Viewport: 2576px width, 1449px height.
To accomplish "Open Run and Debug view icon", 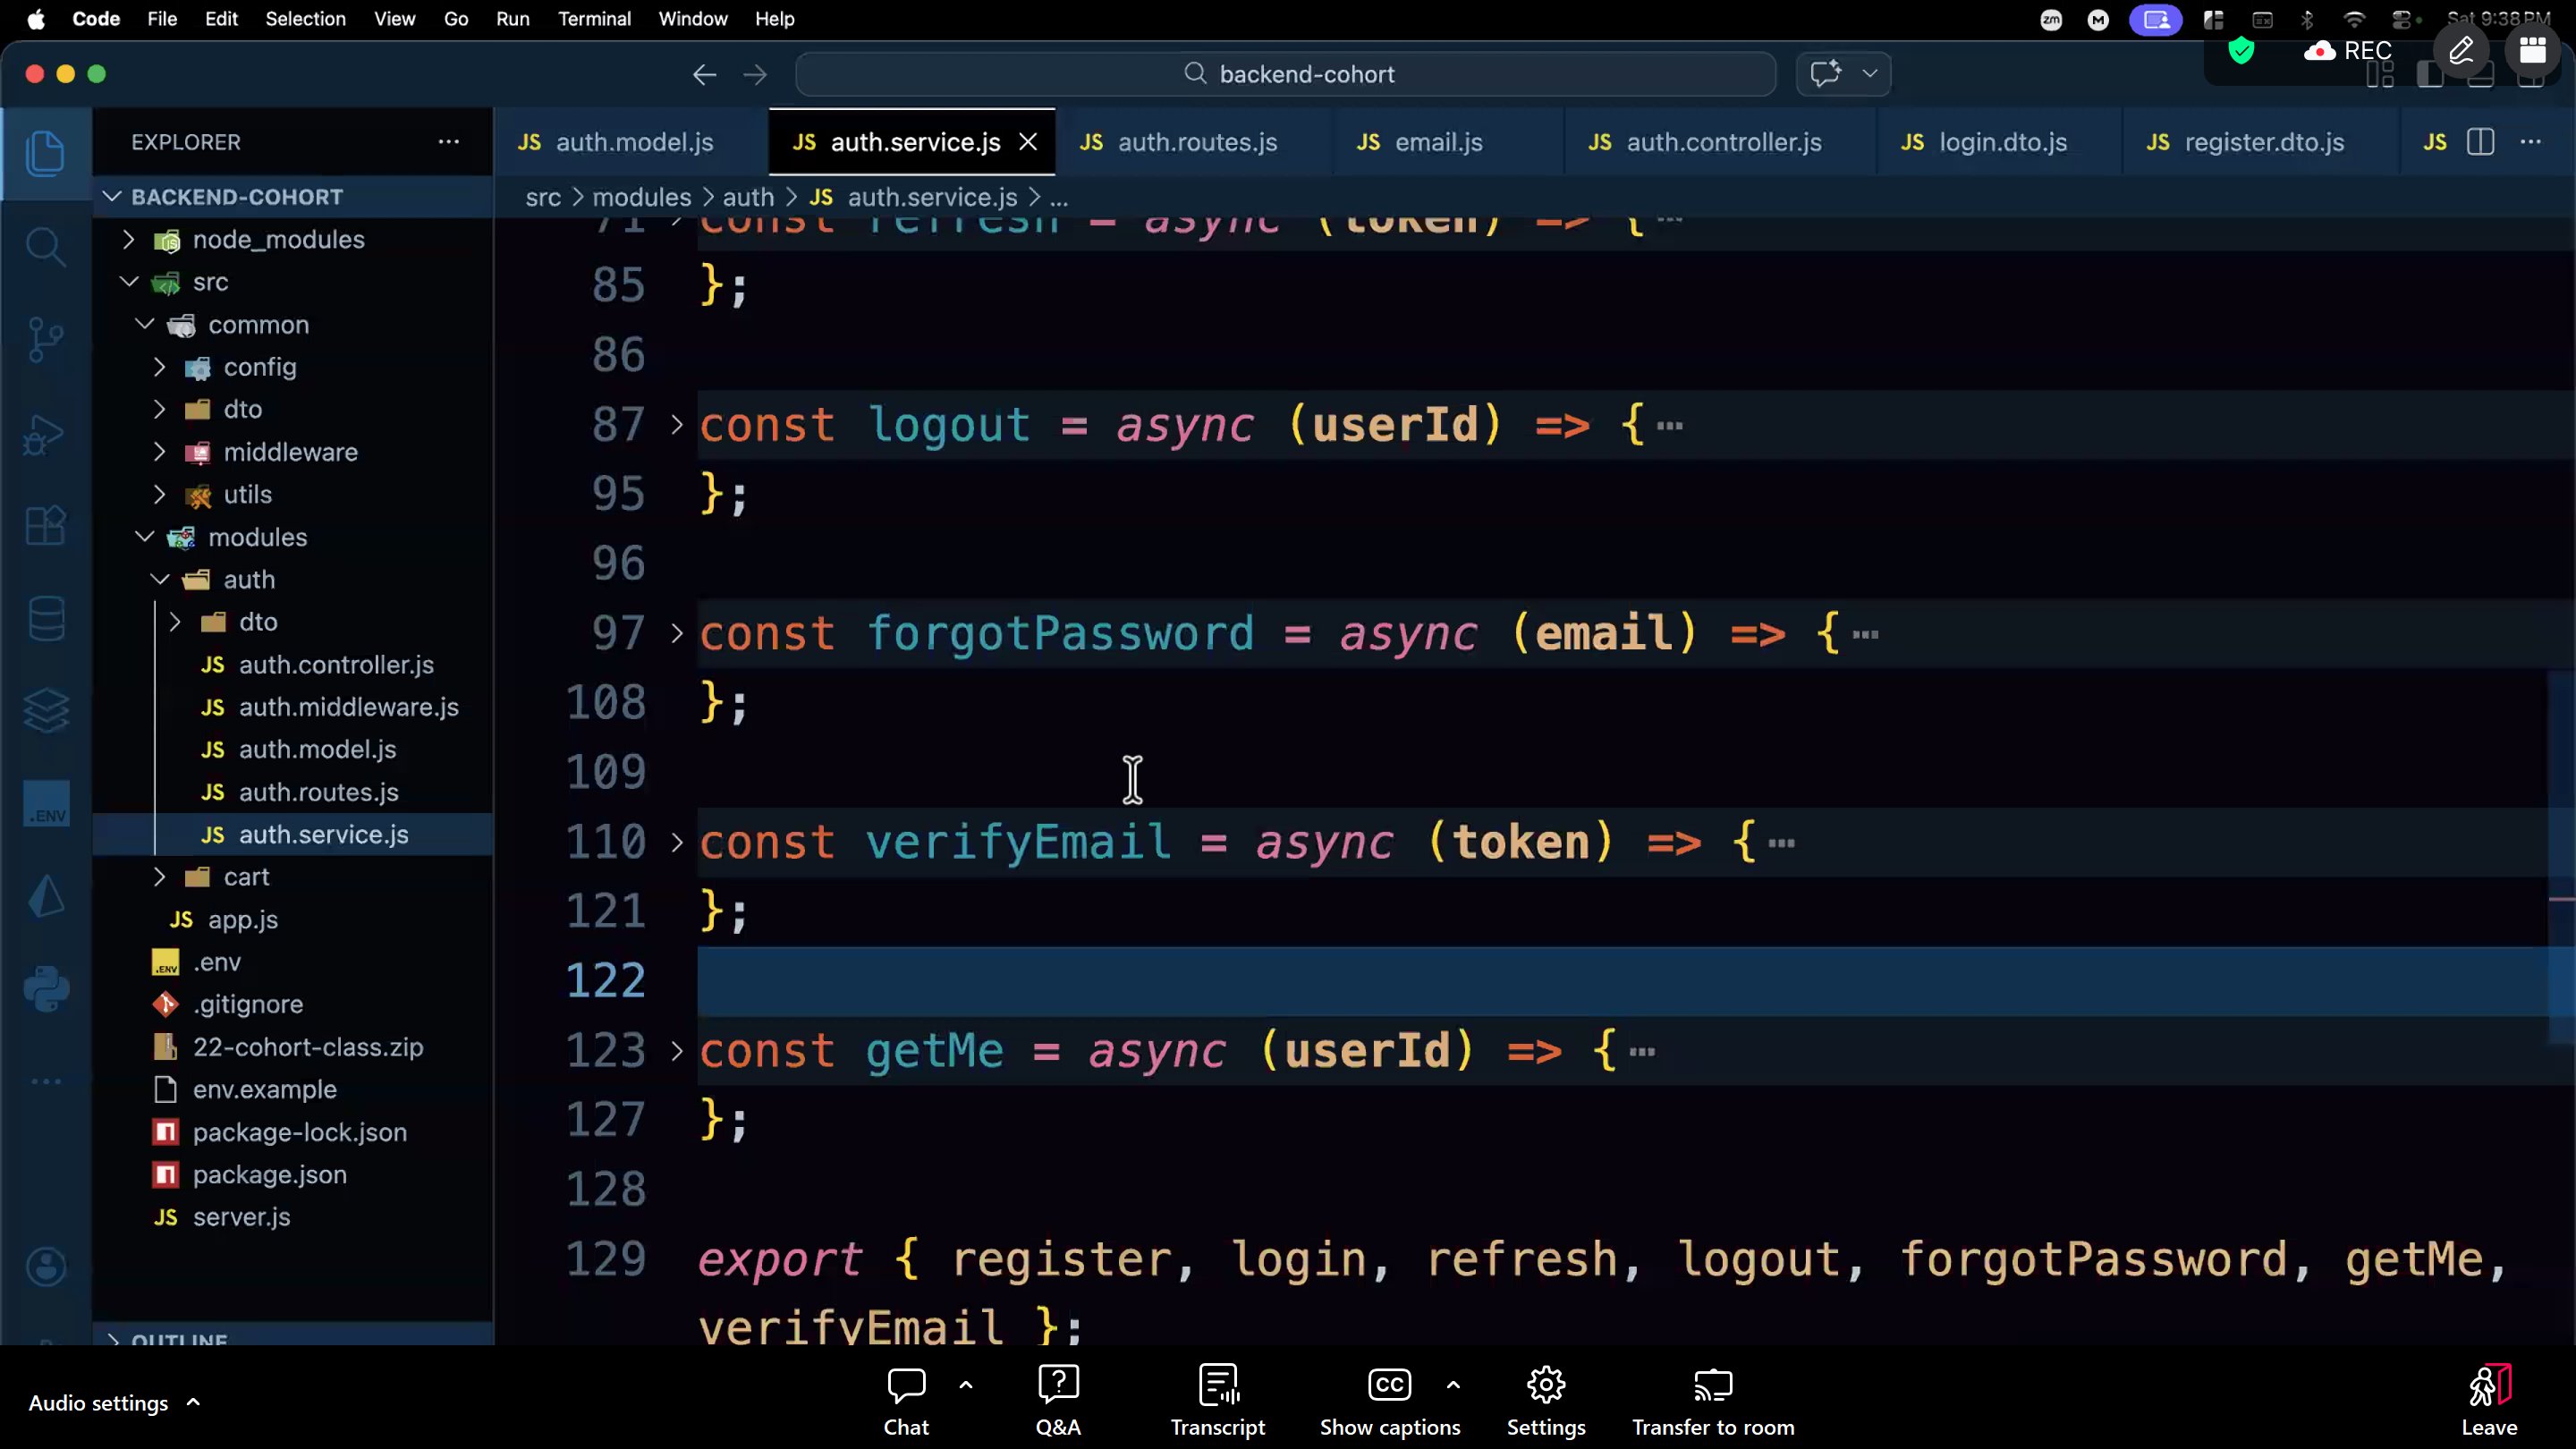I will click(x=45, y=435).
